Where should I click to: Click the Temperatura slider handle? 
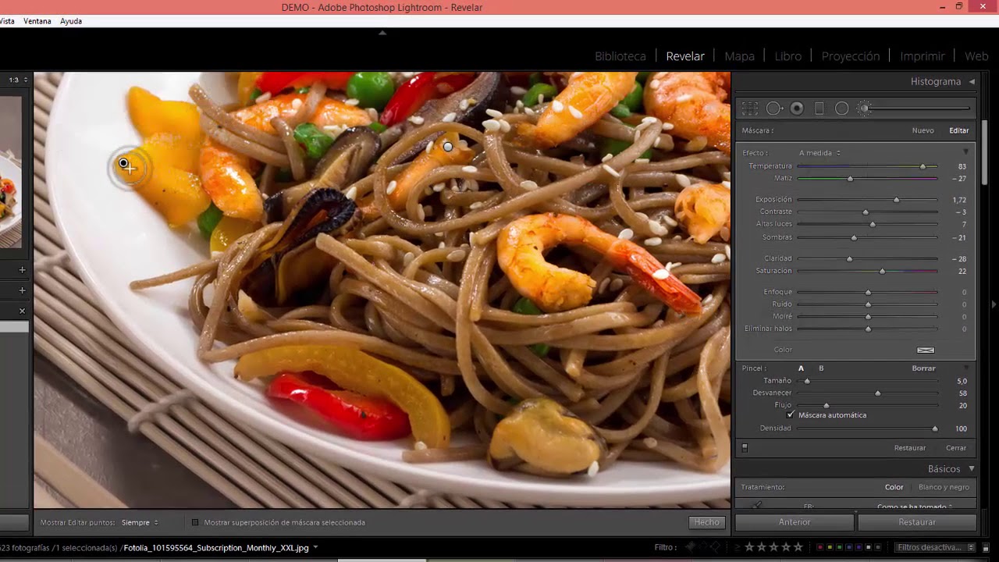click(x=923, y=166)
